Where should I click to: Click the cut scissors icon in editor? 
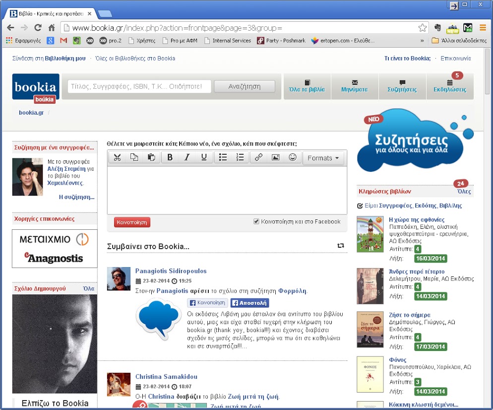[117, 158]
